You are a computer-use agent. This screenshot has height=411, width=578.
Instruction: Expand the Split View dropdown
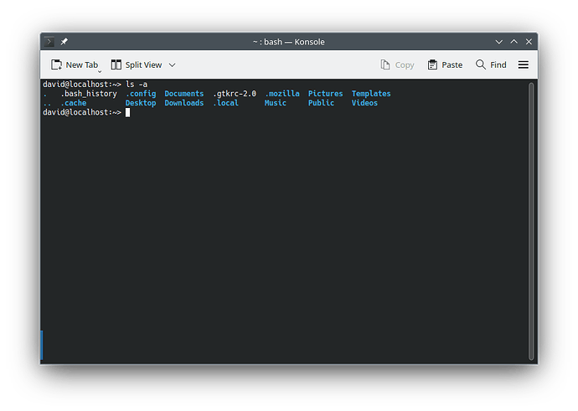pyautogui.click(x=173, y=65)
